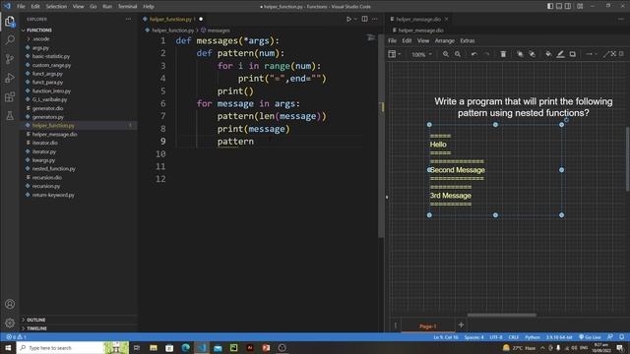Open Explorer Views and More Actions
This screenshot has width=630, height=354.
tap(128, 19)
